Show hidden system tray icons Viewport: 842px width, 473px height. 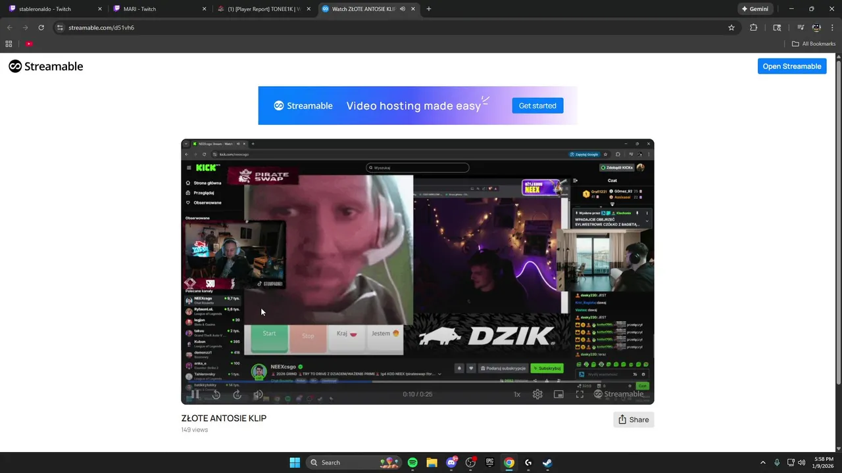pos(763,462)
